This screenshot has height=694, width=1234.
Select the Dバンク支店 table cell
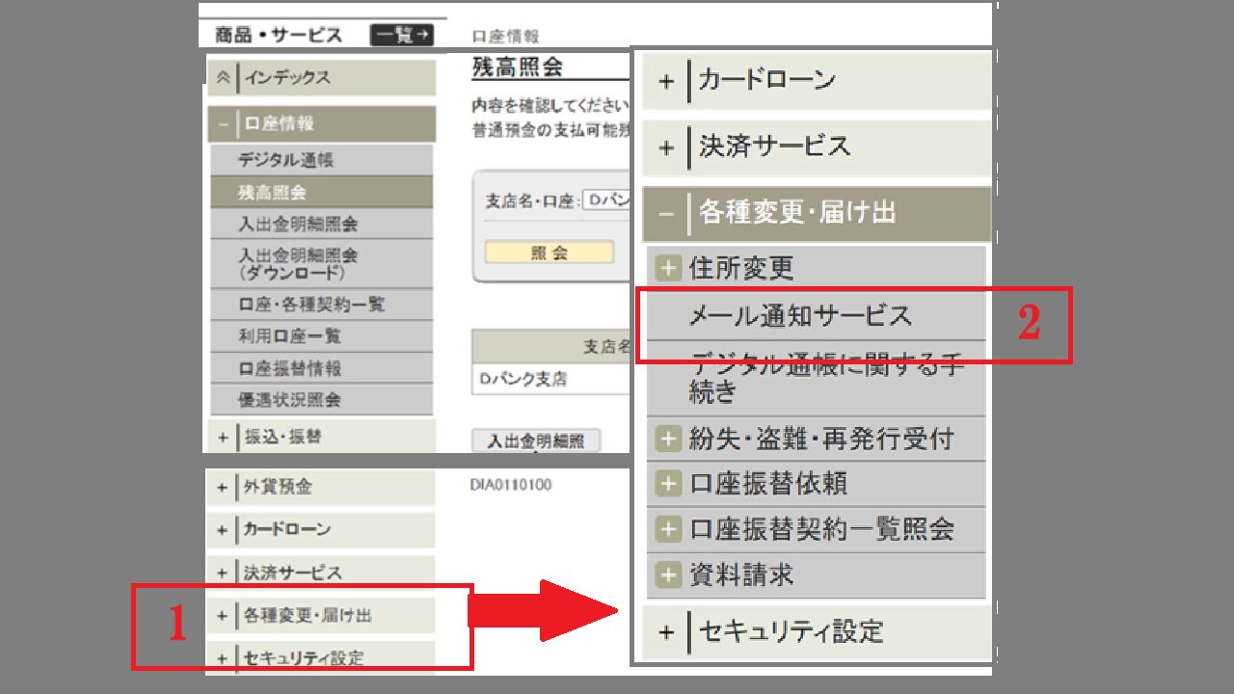point(550,379)
